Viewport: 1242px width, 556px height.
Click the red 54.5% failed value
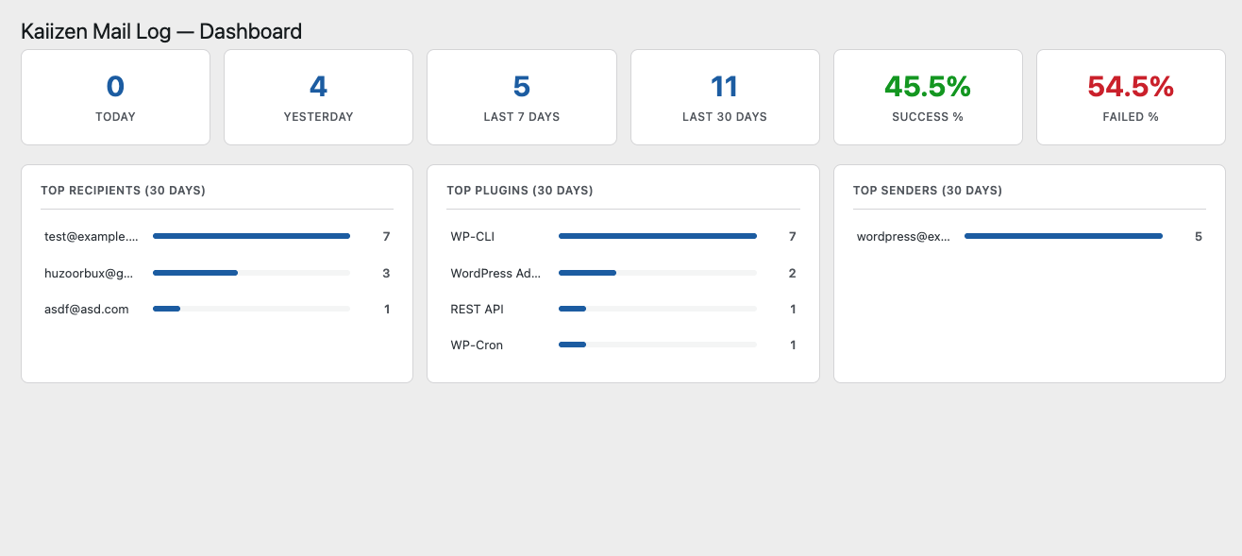(x=1131, y=87)
